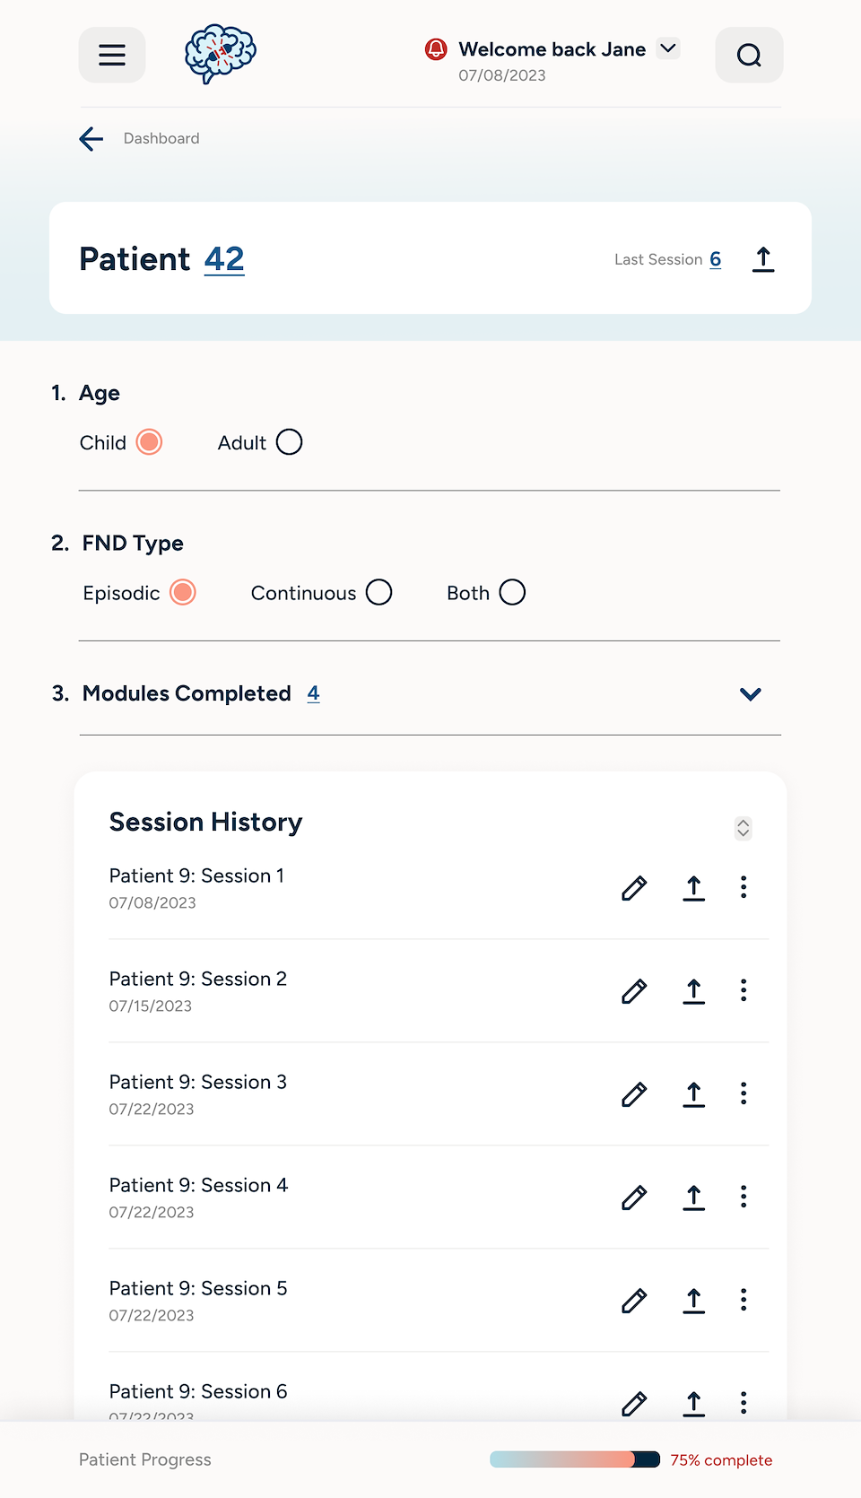This screenshot has height=1498, width=861.
Task: Open the Patient 42 number link
Action: pos(224,259)
